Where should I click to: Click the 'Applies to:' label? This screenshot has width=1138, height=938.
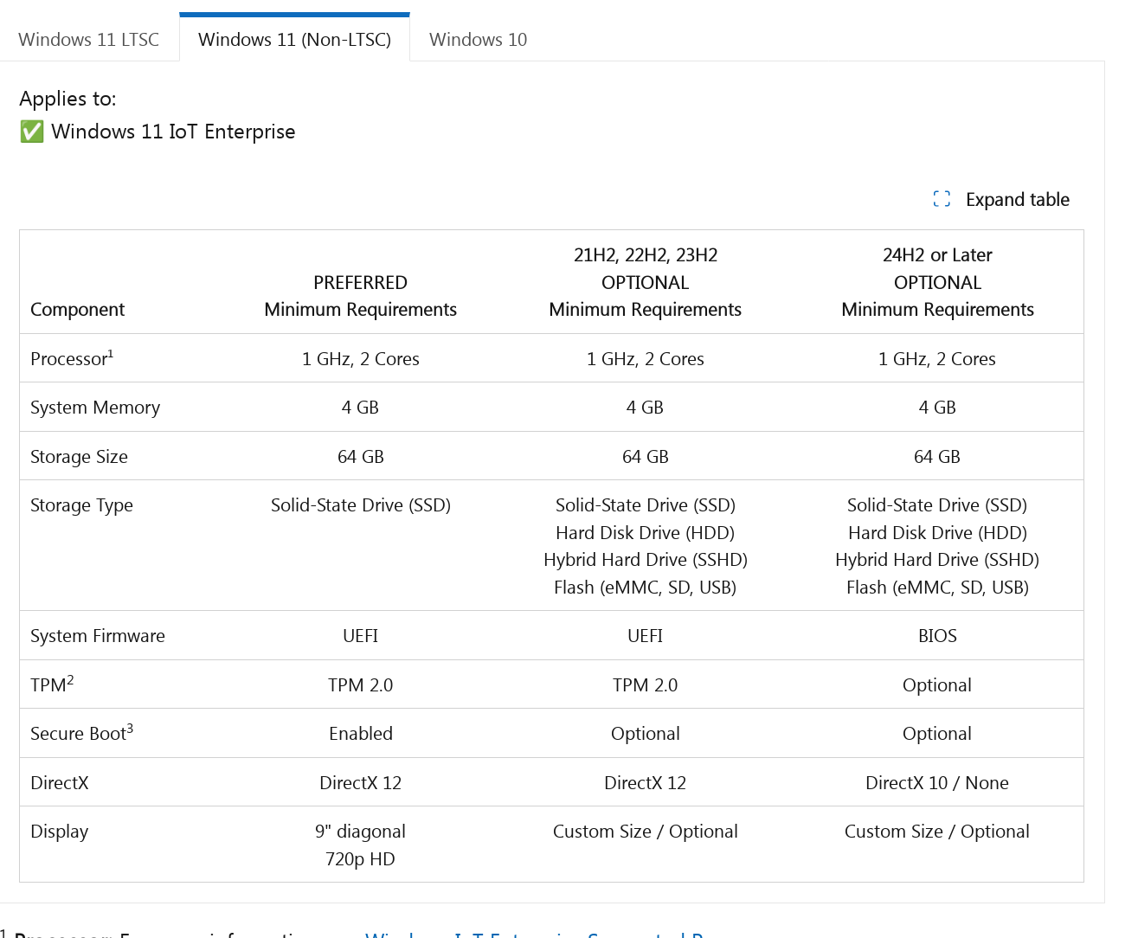coord(68,99)
